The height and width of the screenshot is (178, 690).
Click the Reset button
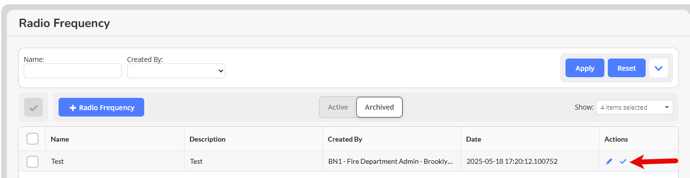627,68
